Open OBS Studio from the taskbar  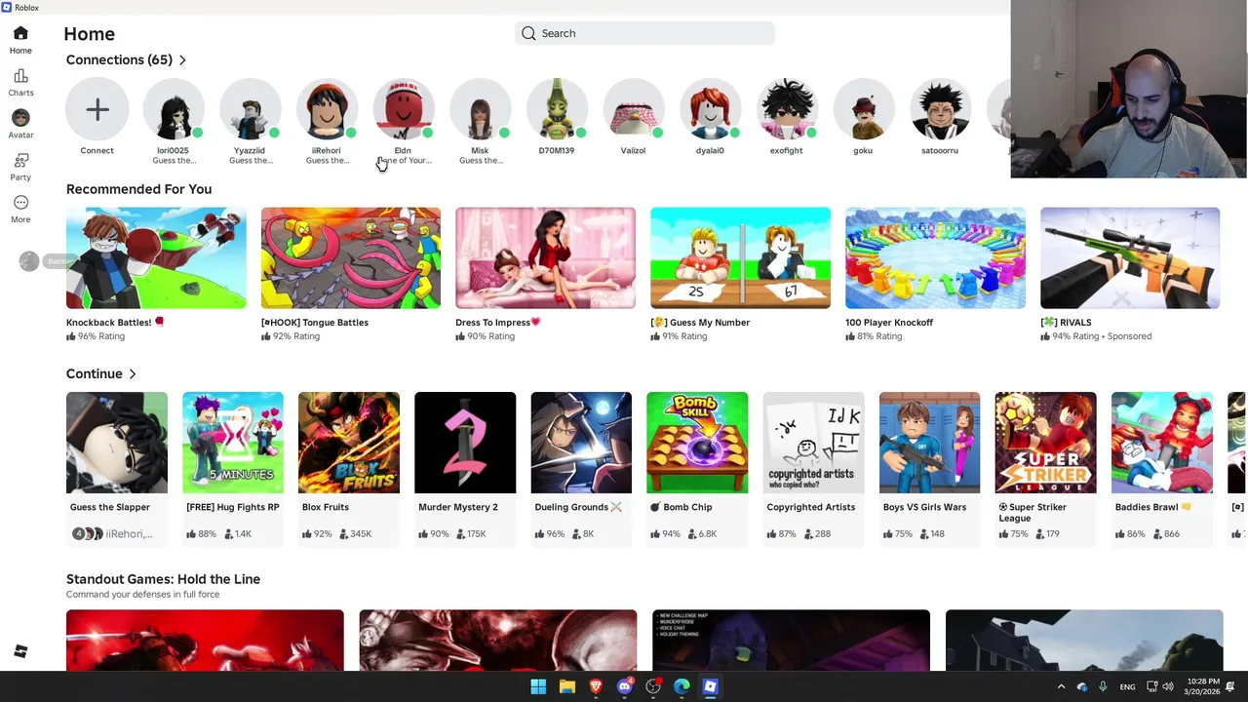(x=653, y=686)
